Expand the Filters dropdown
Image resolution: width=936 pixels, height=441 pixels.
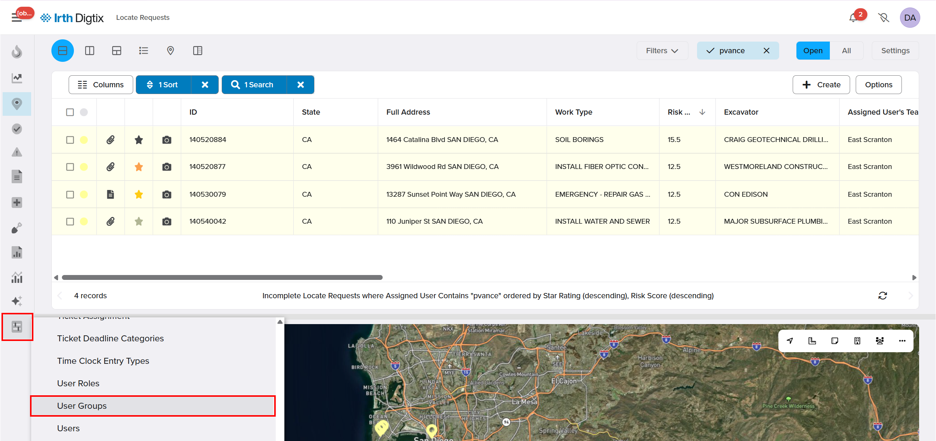click(662, 51)
